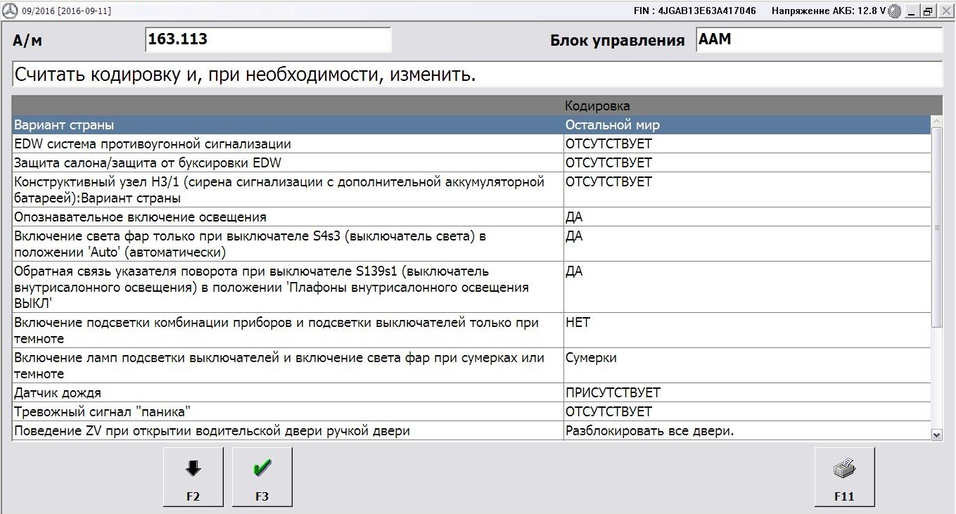The image size is (956, 514).
Task: Click the 'Напряжение АКБ: 12.8 V' readout
Action: pyautogui.click(x=828, y=11)
